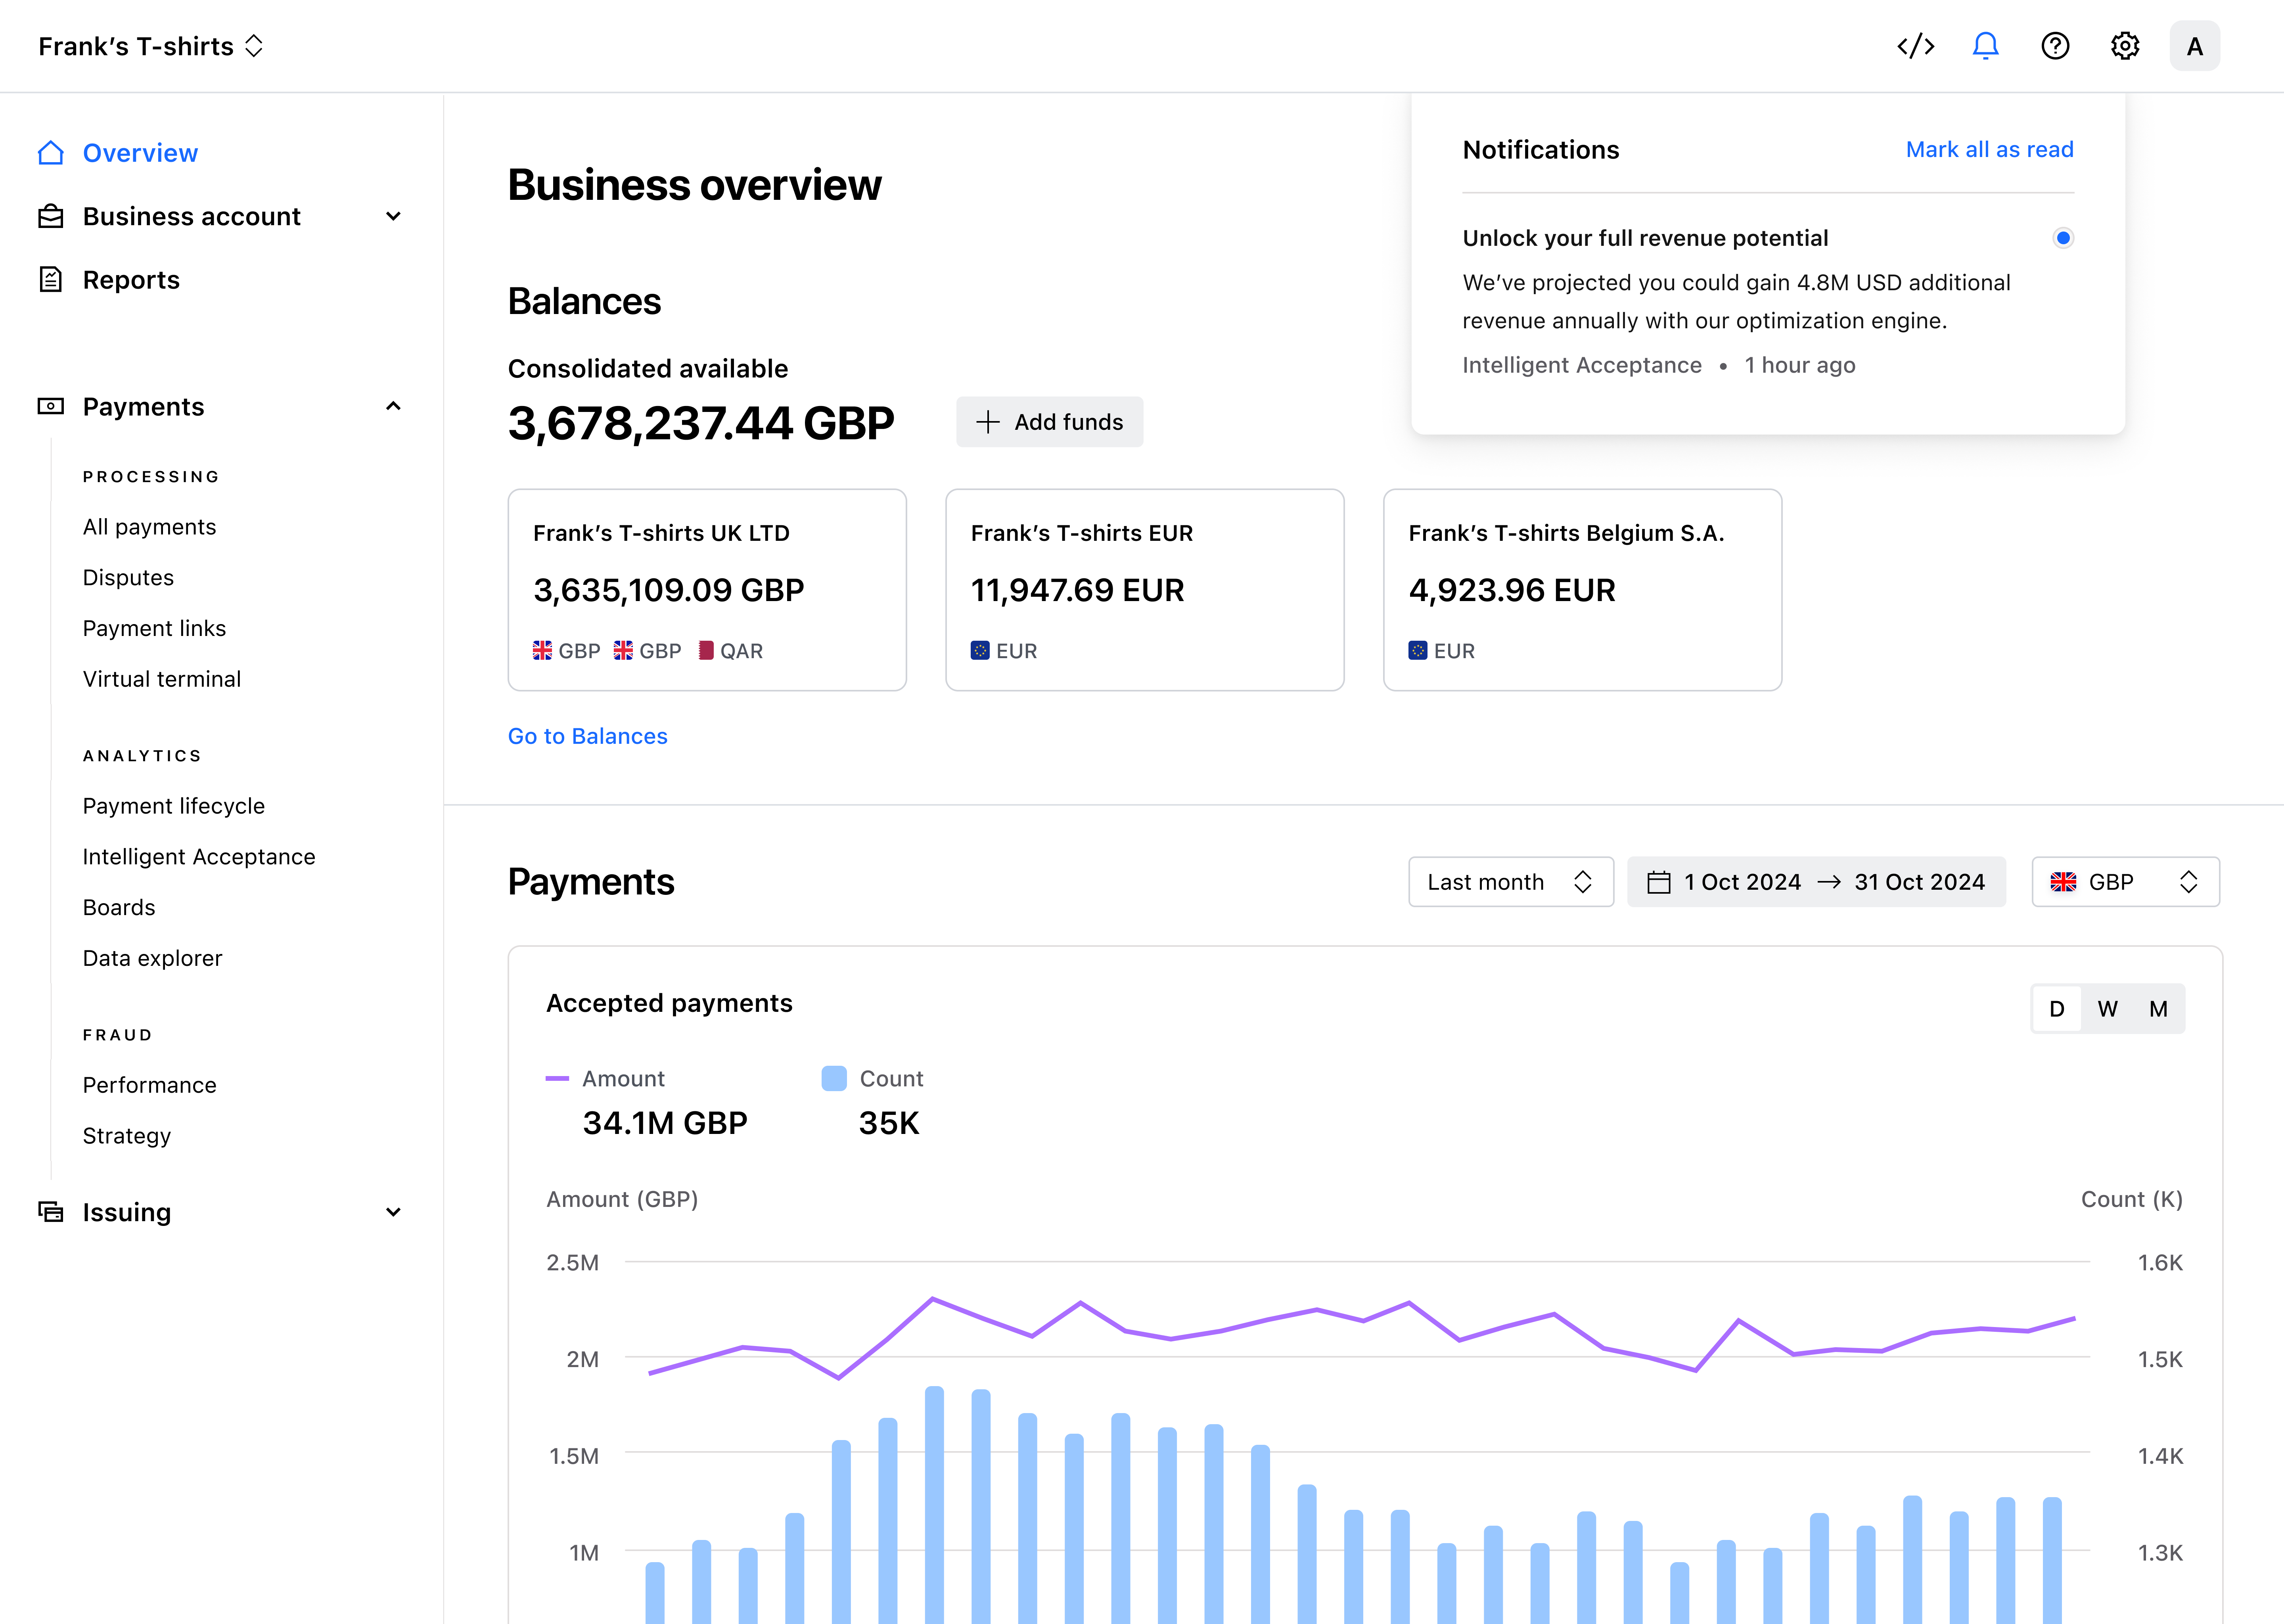Viewport: 2284px width, 1624px height.
Task: Collapse the Payments section chevron
Action: coord(393,406)
